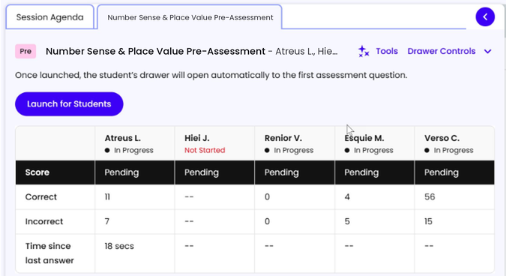Screen dimensions: 506x276
Task: Click Renior V.'s Pending score cell
Action: pos(295,172)
